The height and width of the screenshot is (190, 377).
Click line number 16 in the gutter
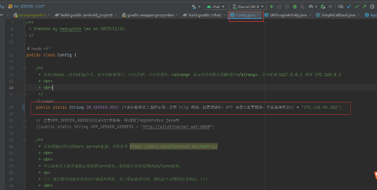pos(11,88)
